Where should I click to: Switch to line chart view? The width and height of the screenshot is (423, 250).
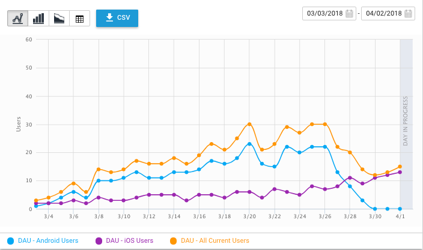(x=18, y=18)
